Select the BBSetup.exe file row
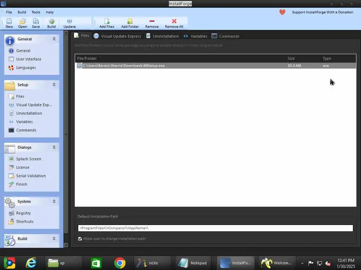The height and width of the screenshot is (270, 361). pyautogui.click(x=215, y=66)
